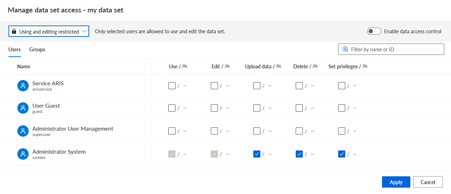Click the user search icon in filter field

[x=345, y=50]
